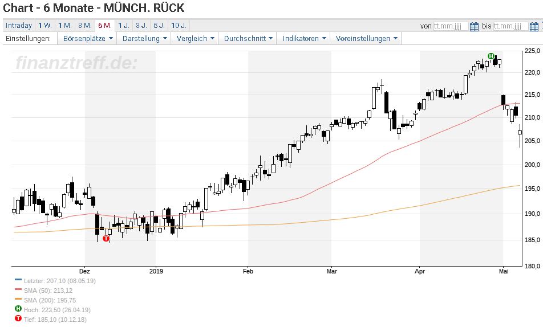
Task: Open the 'von' date calendar picker icon
Action: coord(474,26)
